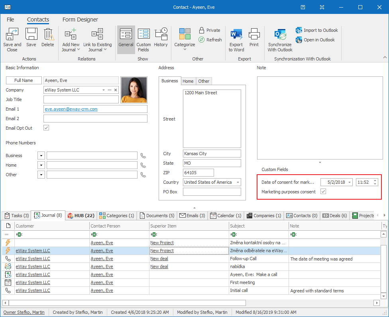Screen dimensions: 389x317
Task: Open the eve.ayeen@eway-crm.com email link
Action: pos(72,109)
